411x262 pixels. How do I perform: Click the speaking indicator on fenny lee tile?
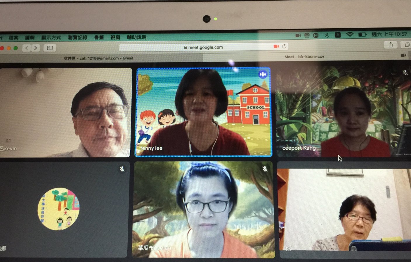pyautogui.click(x=263, y=75)
